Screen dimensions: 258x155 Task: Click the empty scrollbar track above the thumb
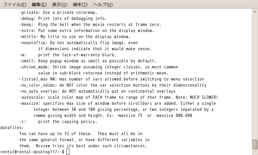point(255,76)
